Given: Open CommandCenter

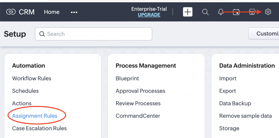Looking at the screenshot, I should (x=138, y=116).
